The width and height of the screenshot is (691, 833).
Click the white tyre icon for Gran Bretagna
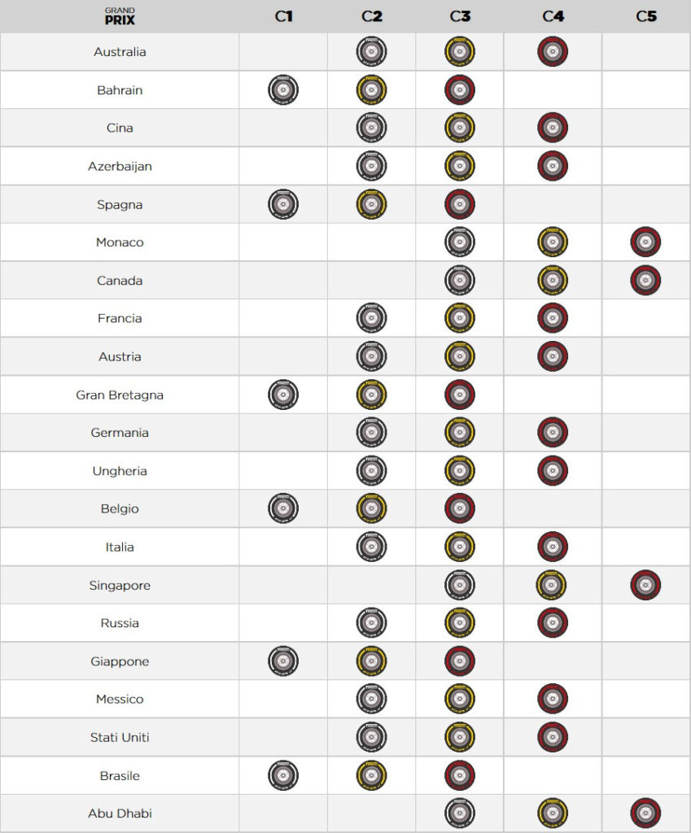tap(283, 395)
